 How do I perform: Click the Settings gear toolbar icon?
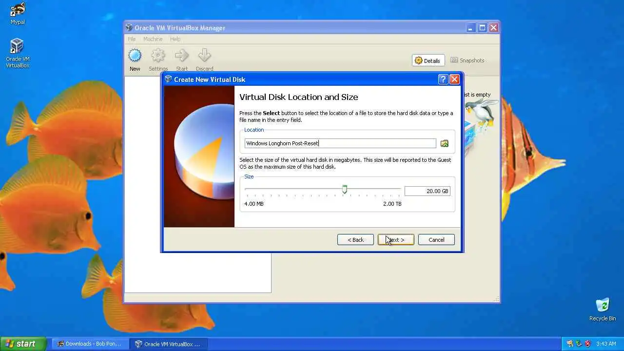pyautogui.click(x=158, y=55)
